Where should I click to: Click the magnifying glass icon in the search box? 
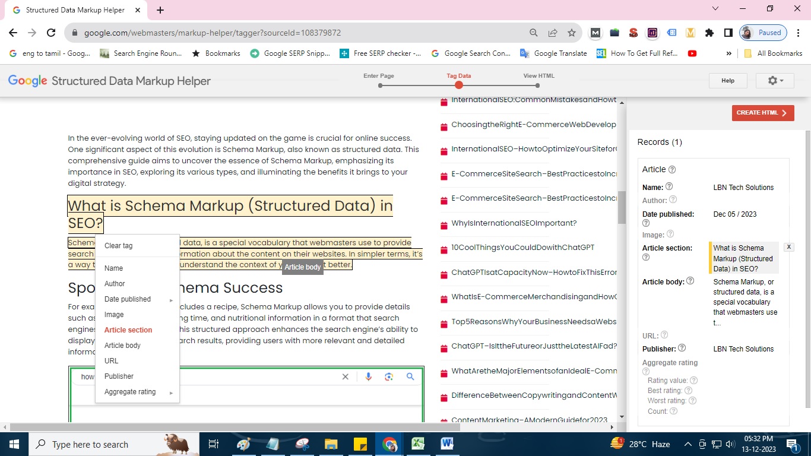410,376
